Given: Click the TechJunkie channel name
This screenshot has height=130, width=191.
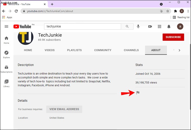Looking at the screenshot, I should 50,35.
